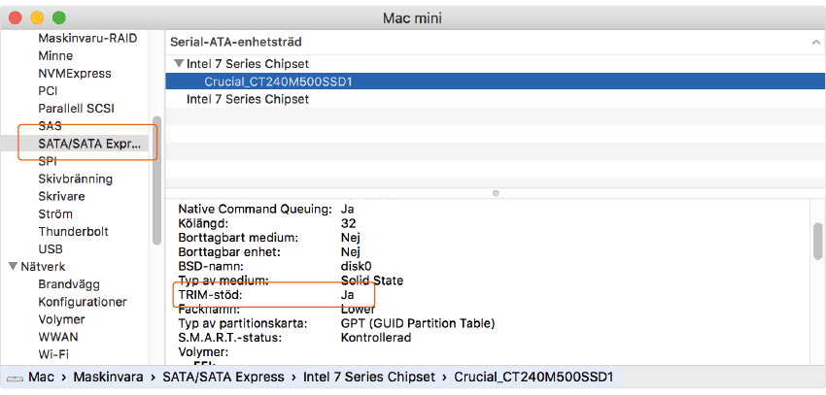Click the sidebar vertical scrollbar
The height and width of the screenshot is (395, 826).
pyautogui.click(x=156, y=180)
